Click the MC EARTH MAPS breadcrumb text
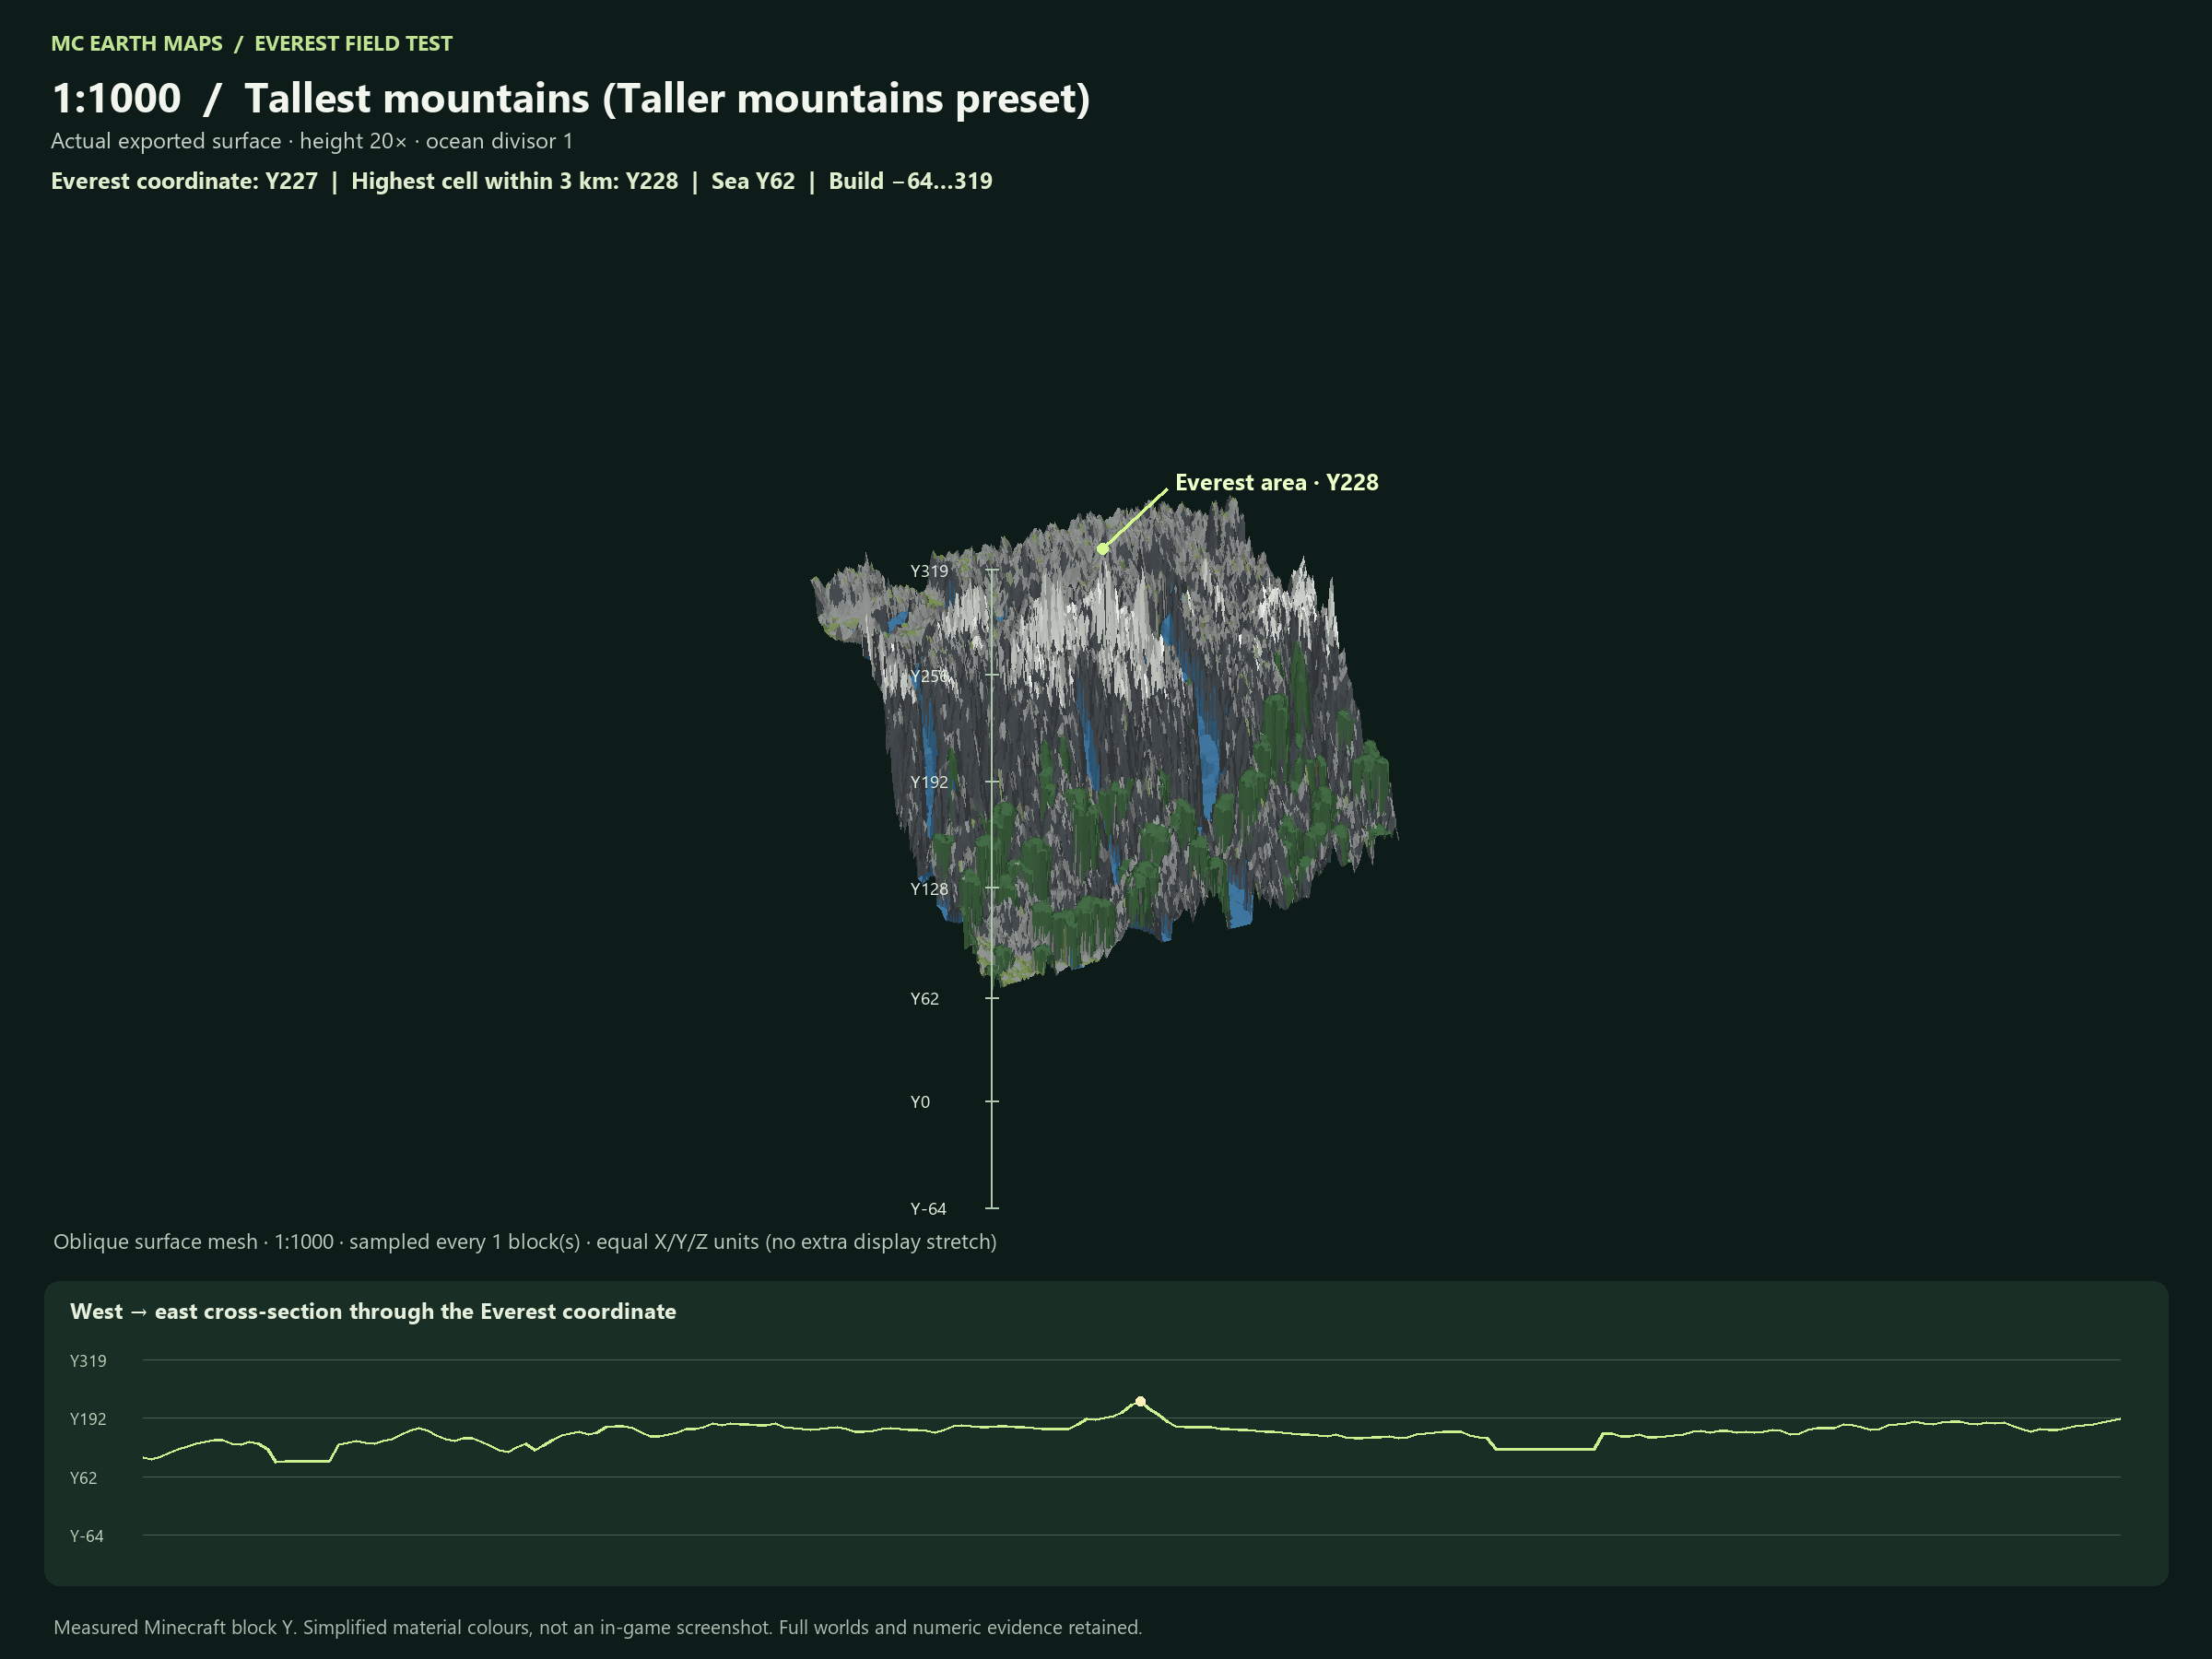 [x=137, y=43]
